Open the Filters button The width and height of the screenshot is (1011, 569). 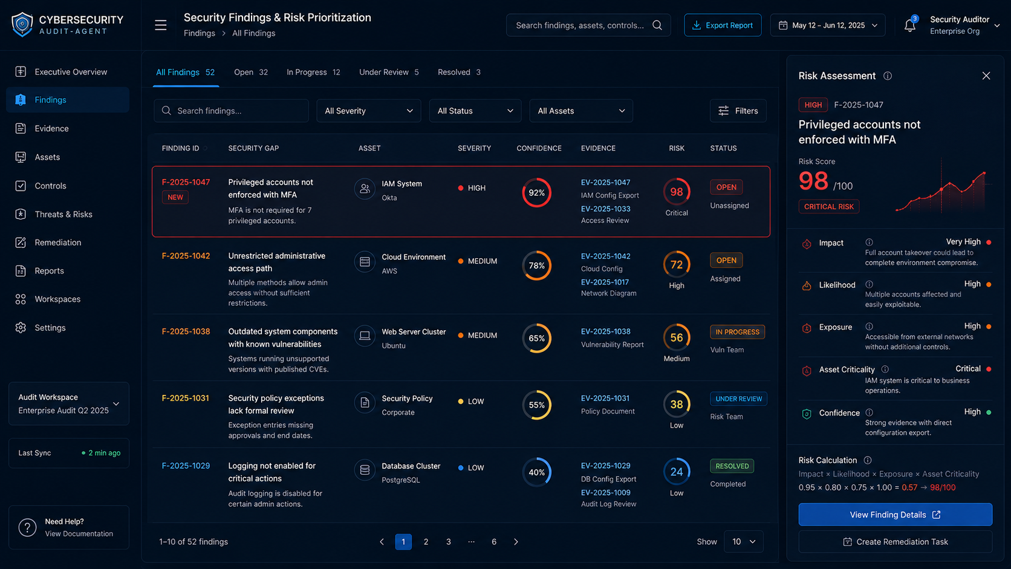738,111
